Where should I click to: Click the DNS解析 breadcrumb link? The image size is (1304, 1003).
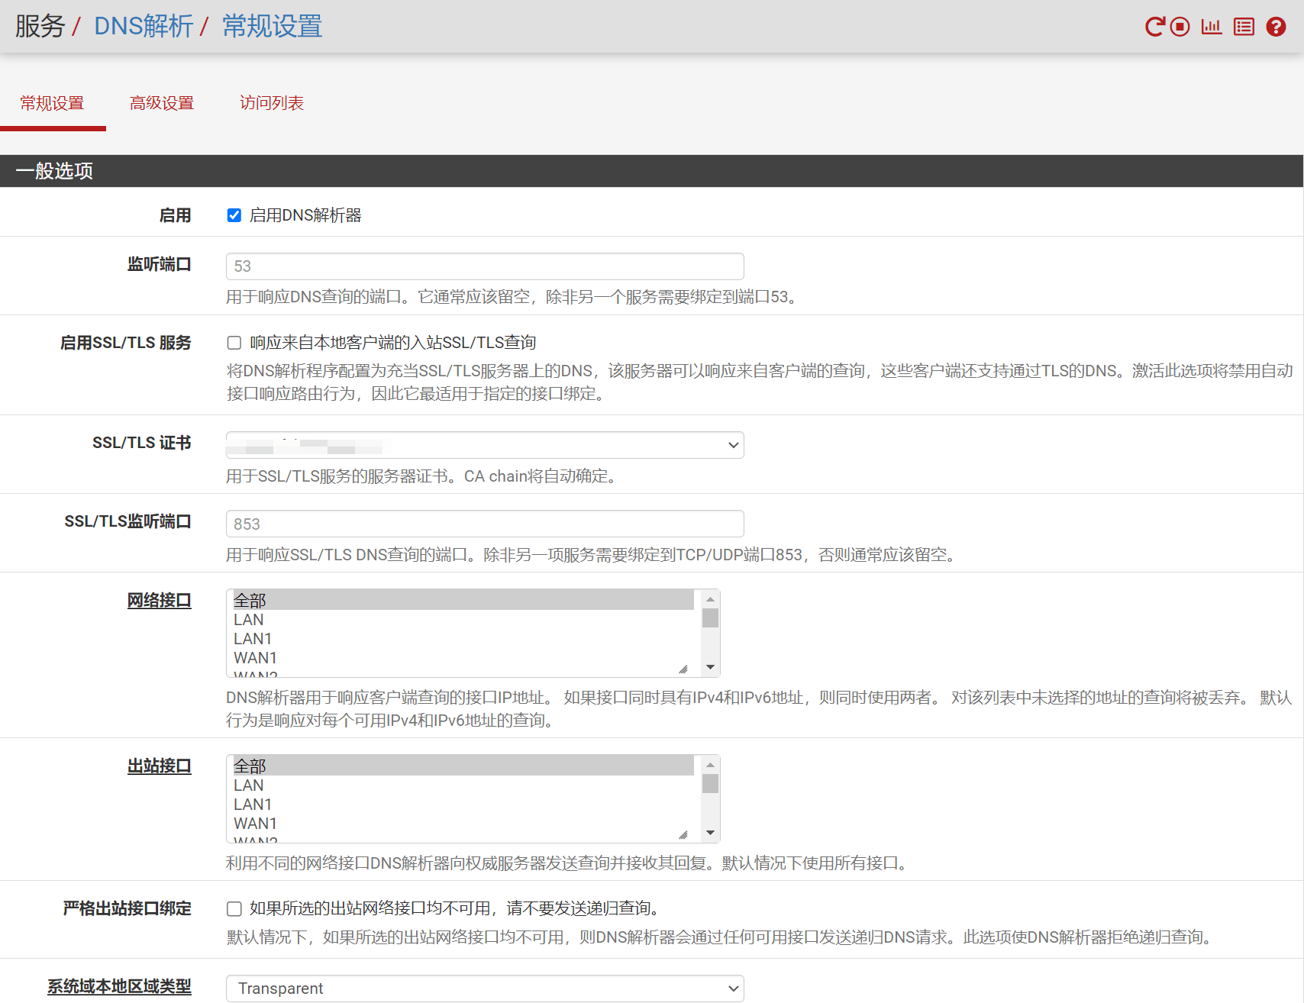(144, 27)
